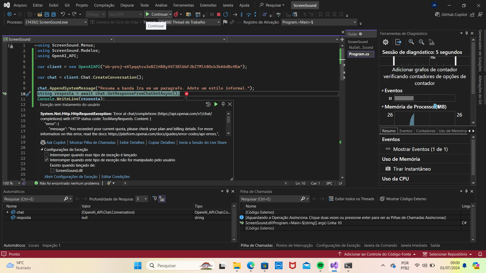The height and width of the screenshot is (273, 486).
Task: Open the Compilação menu
Action: pos(104,5)
